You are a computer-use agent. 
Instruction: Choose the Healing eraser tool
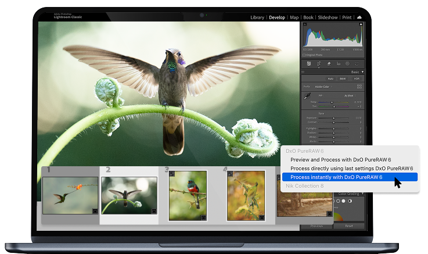[328, 64]
